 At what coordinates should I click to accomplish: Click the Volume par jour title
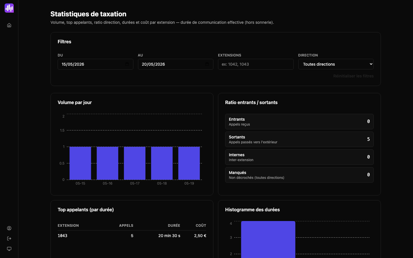75,102
